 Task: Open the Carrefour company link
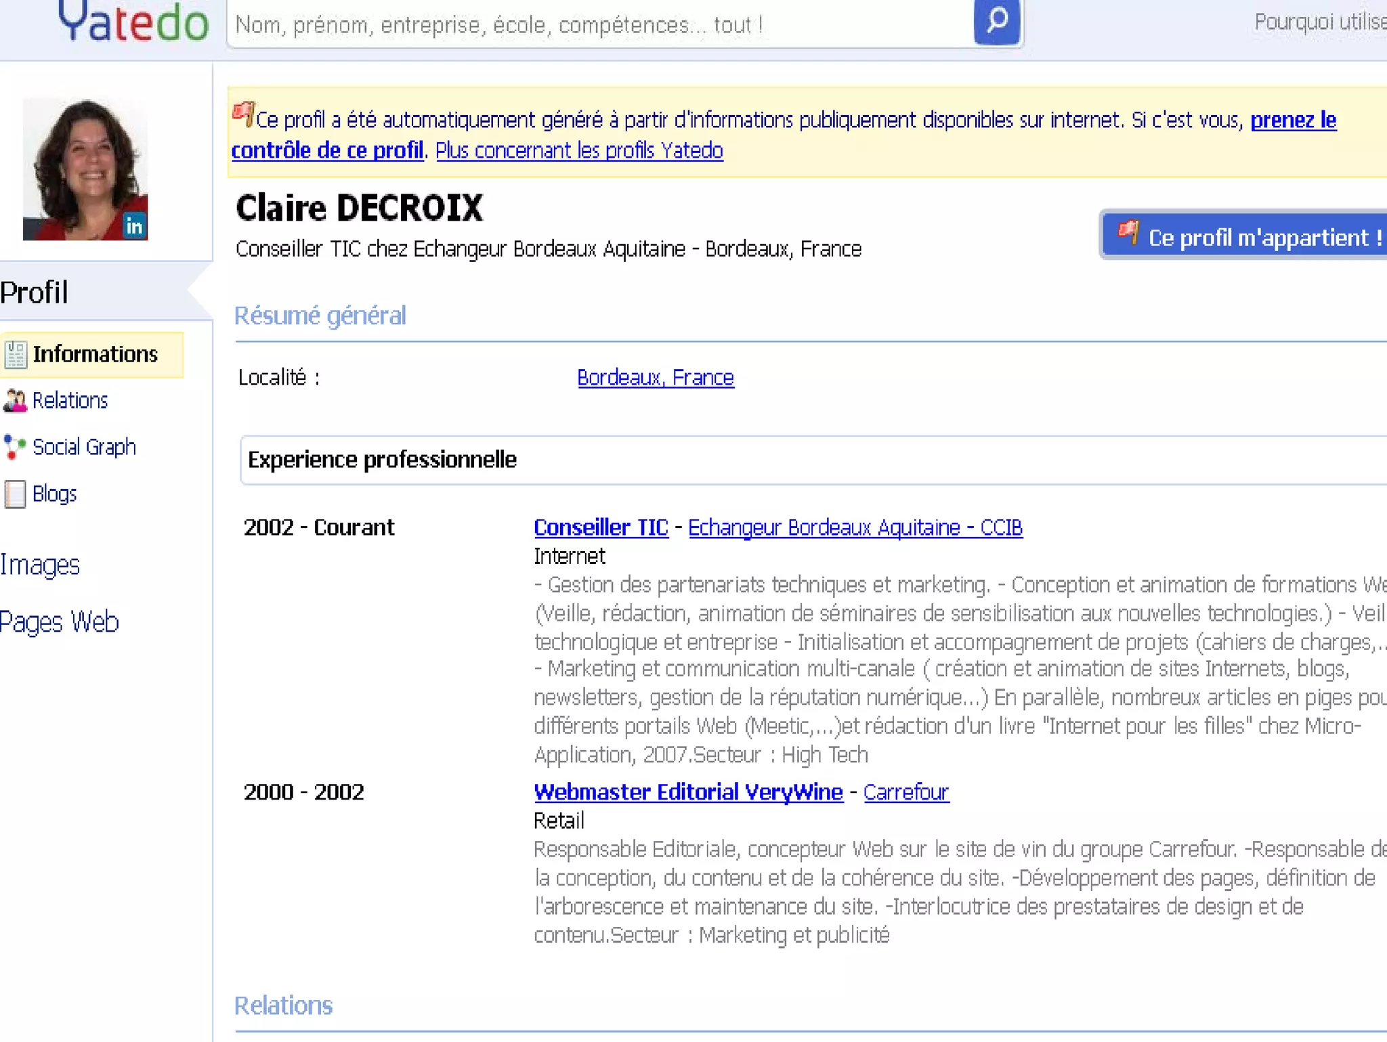coord(906,792)
